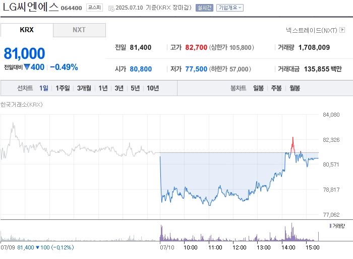Screen dimensions: 353x259
Task: Click the 선차트 label
Action: click(x=25, y=88)
